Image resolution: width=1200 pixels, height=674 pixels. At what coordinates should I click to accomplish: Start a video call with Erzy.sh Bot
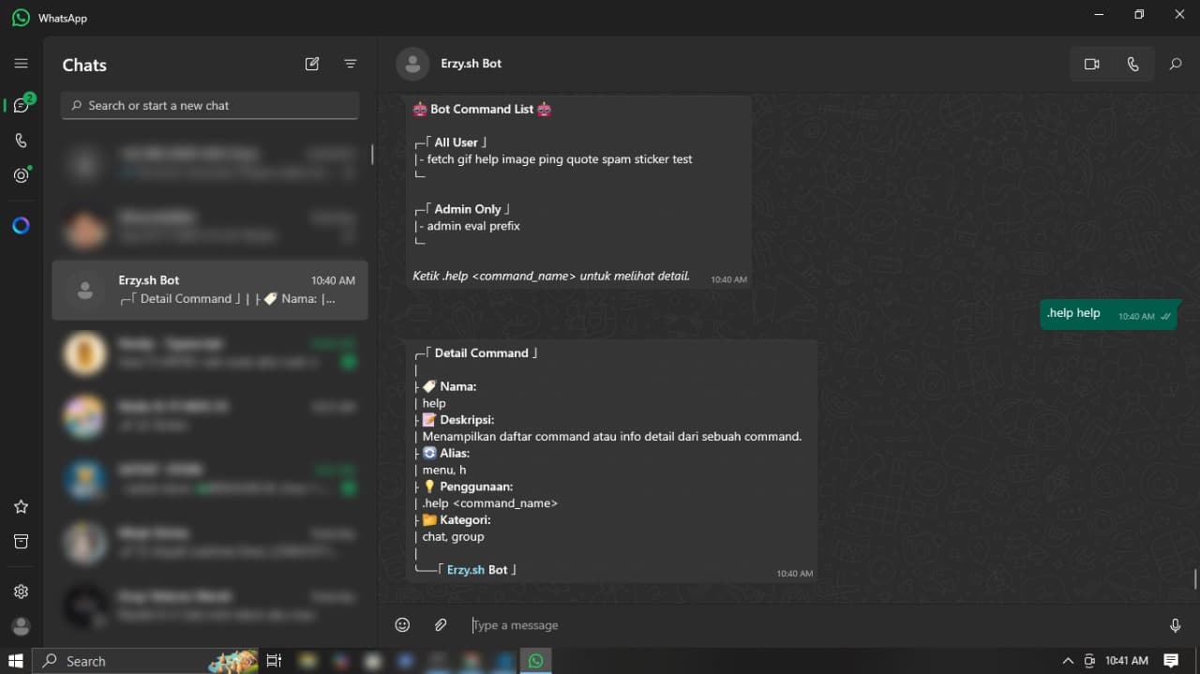[1091, 64]
